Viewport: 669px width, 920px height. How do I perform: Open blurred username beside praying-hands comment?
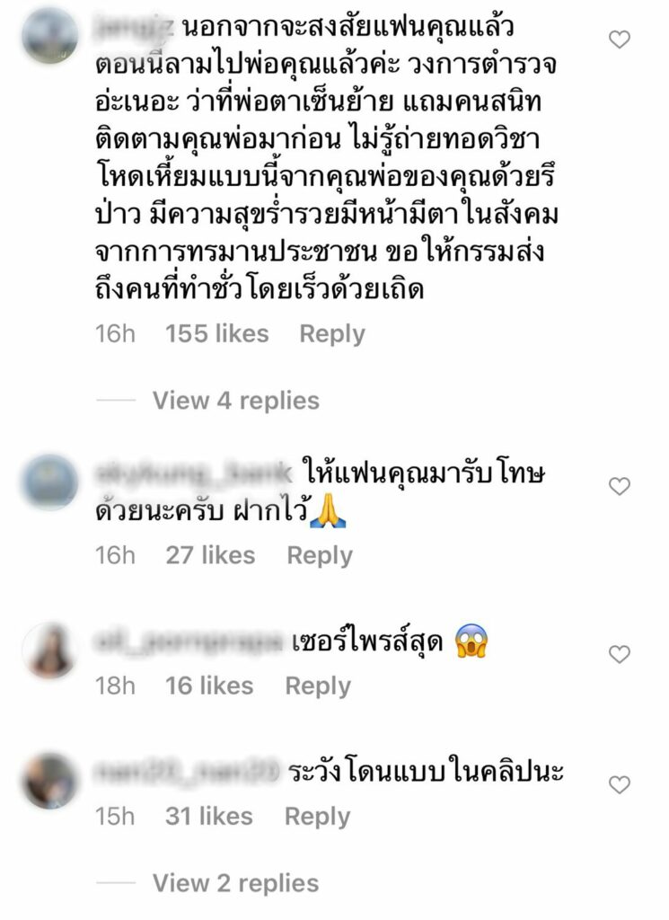click(x=193, y=473)
